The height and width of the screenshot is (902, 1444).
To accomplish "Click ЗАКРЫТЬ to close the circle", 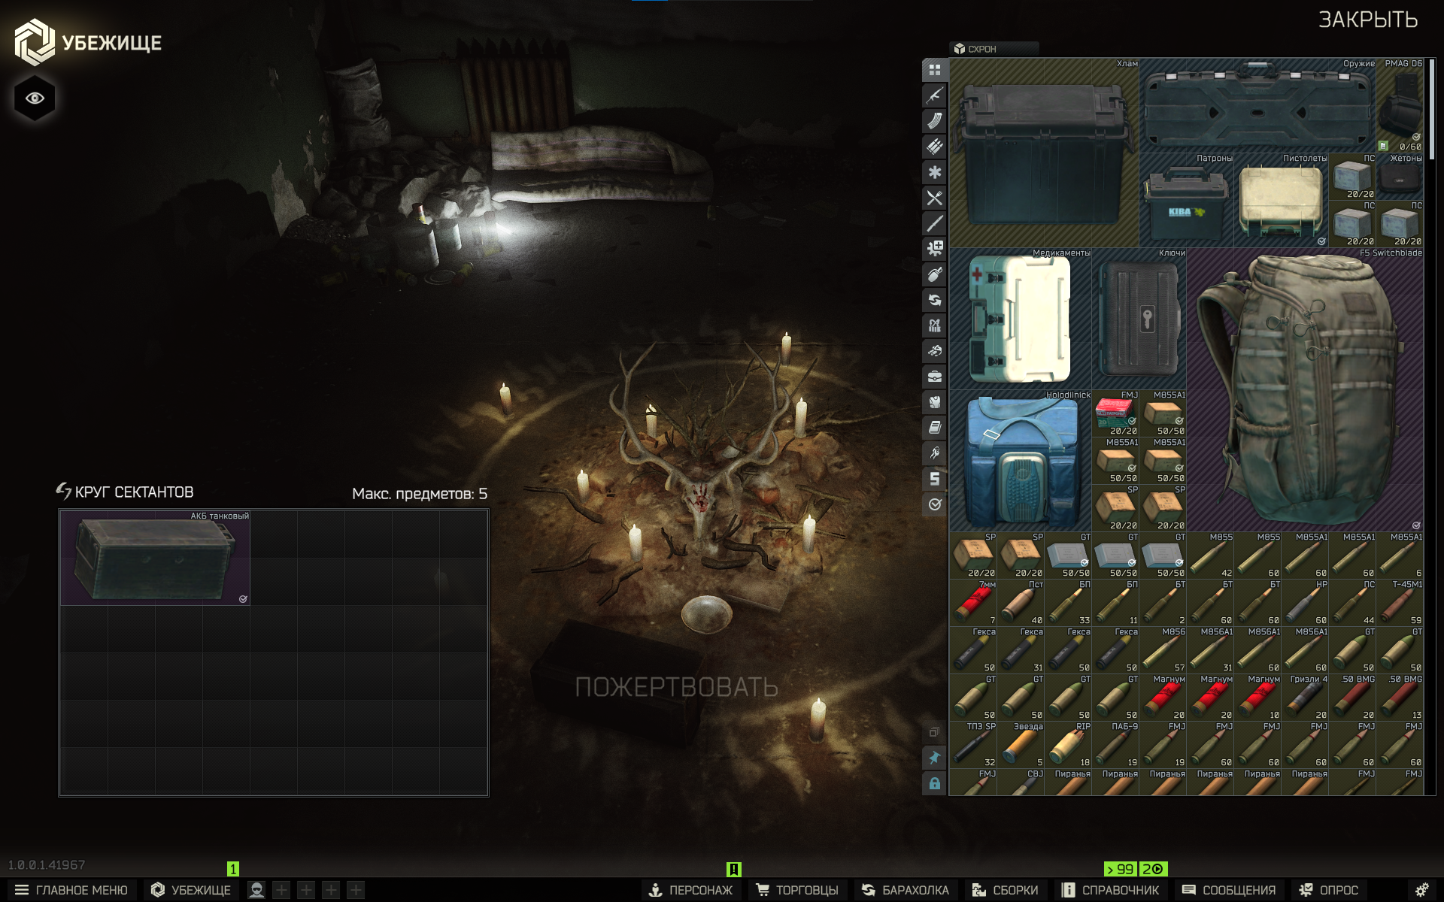I will coord(1367,20).
